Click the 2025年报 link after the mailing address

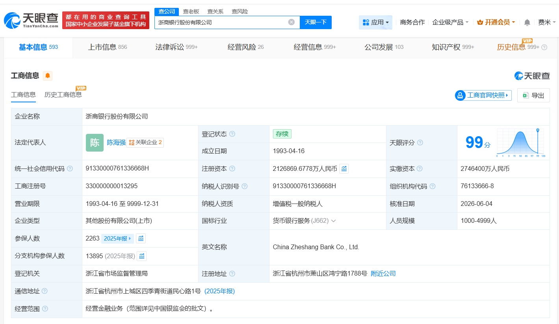(219, 291)
